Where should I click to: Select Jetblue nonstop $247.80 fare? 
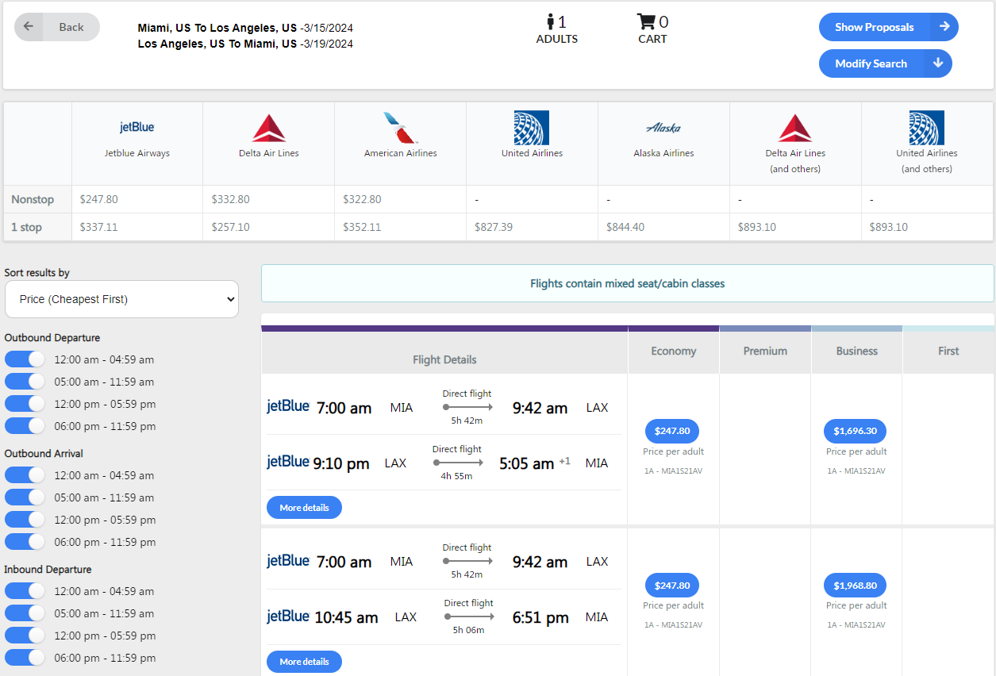(99, 199)
